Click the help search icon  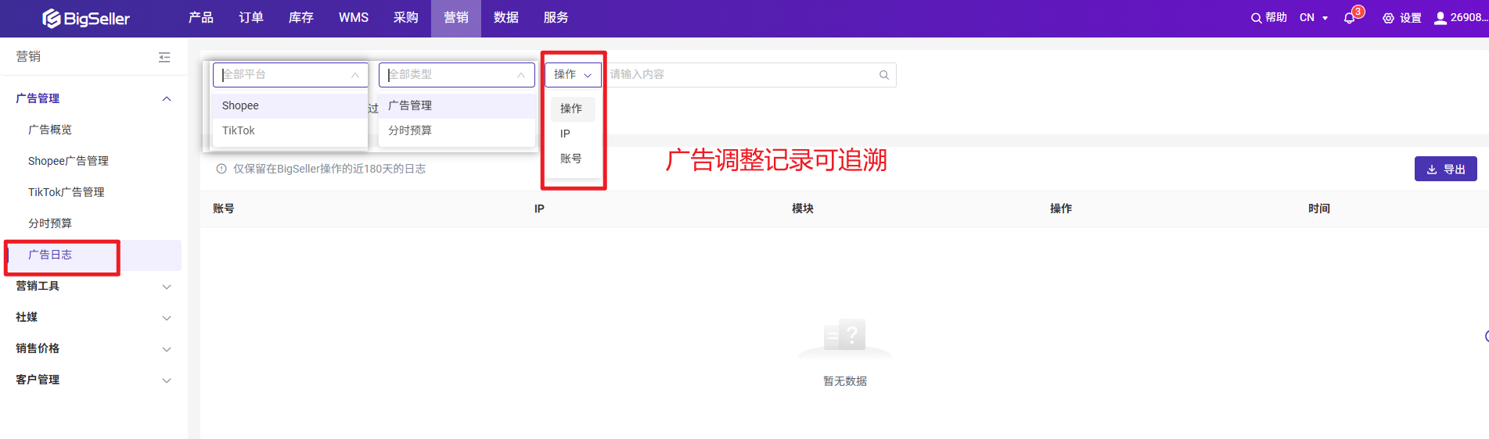[1256, 18]
